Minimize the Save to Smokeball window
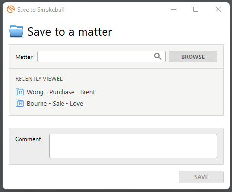The image size is (232, 192). click(174, 9)
